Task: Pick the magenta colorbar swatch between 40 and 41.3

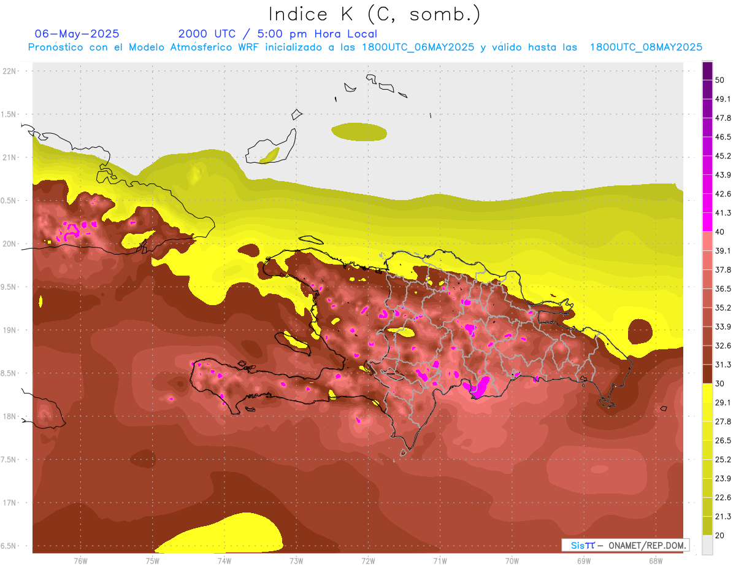Action: point(707,222)
